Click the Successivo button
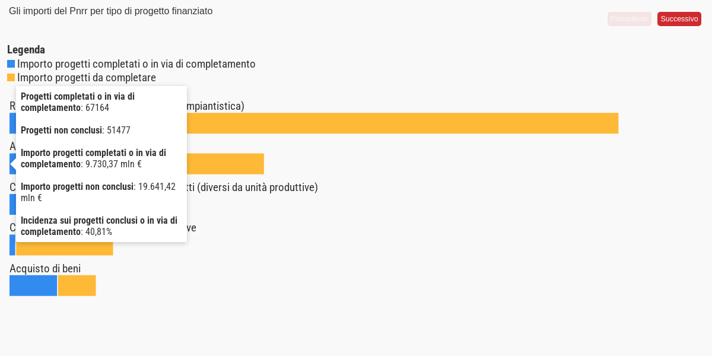 (x=679, y=19)
